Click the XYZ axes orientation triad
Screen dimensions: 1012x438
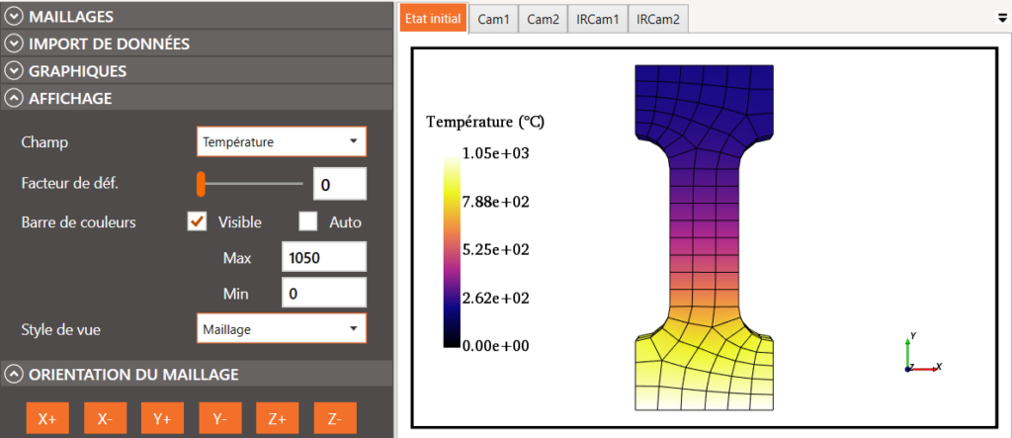coord(923,353)
